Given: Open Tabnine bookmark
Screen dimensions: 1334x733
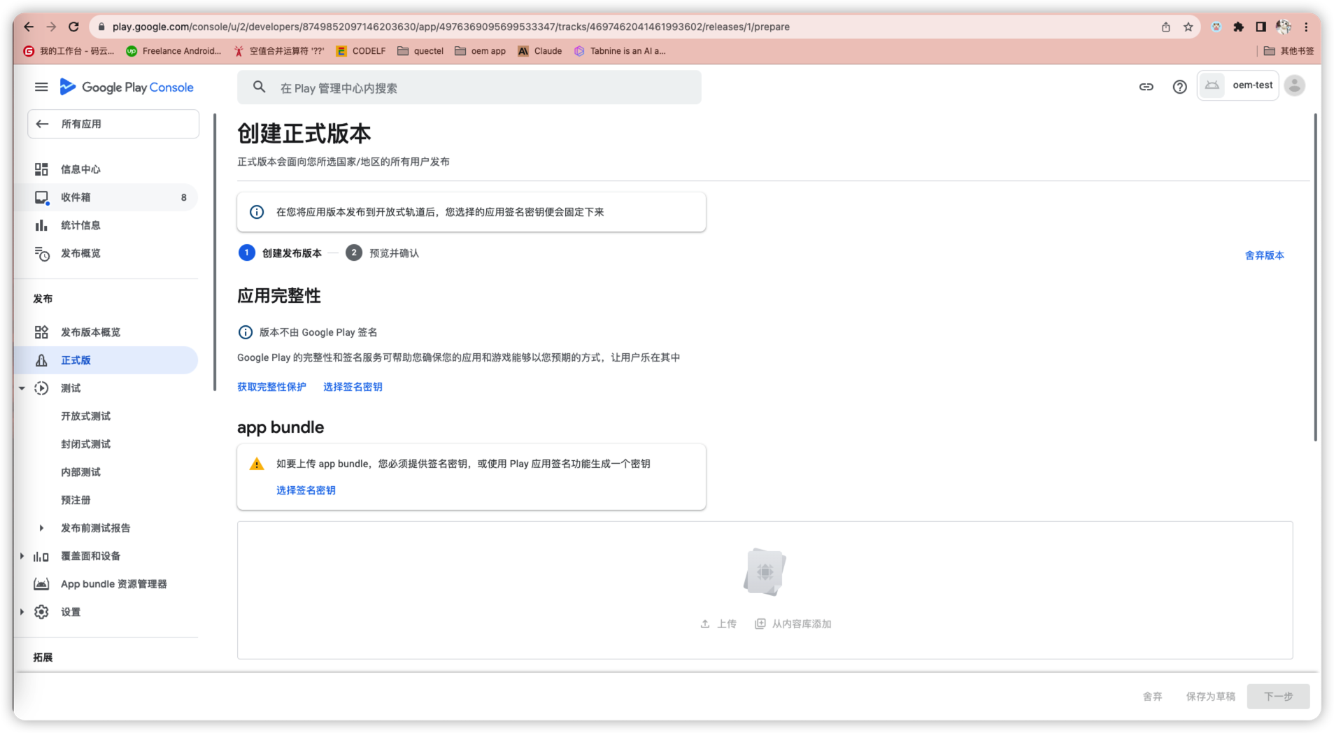Looking at the screenshot, I should point(620,51).
